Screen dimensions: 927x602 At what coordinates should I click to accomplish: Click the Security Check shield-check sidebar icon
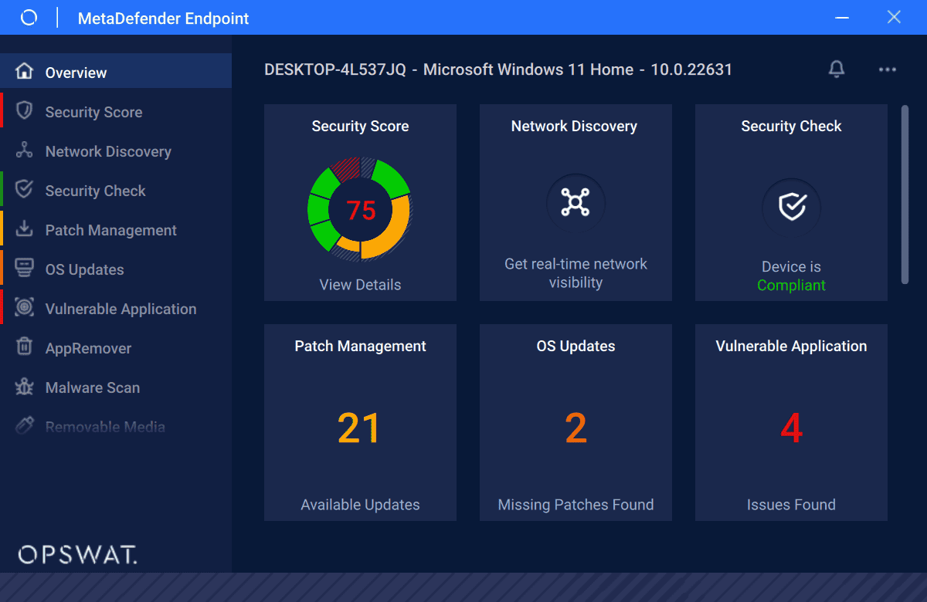25,190
